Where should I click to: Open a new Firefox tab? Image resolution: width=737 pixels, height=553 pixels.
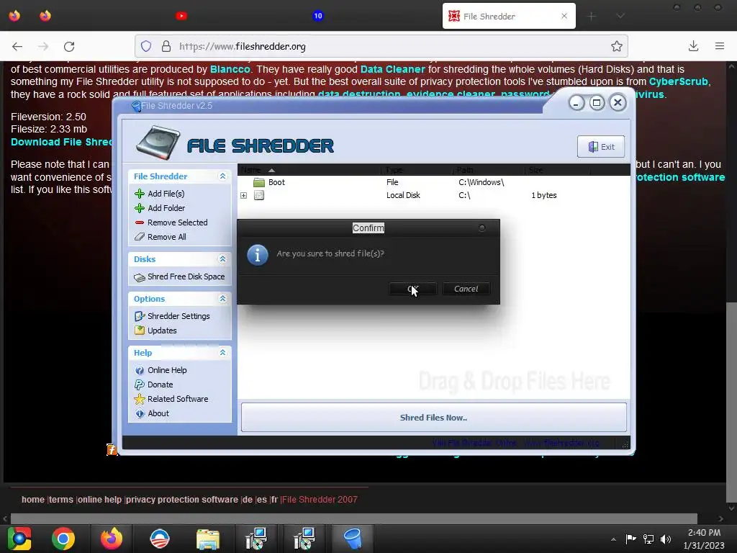(x=592, y=16)
